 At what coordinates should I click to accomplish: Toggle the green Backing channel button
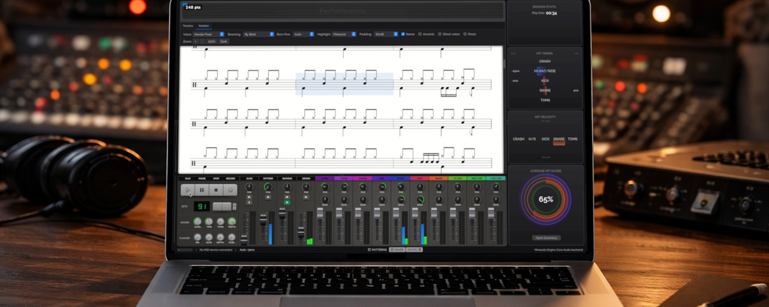287,202
